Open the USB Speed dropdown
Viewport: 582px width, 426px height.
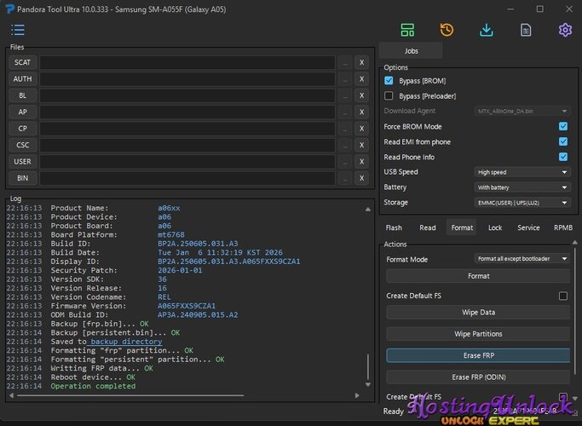(x=522, y=172)
